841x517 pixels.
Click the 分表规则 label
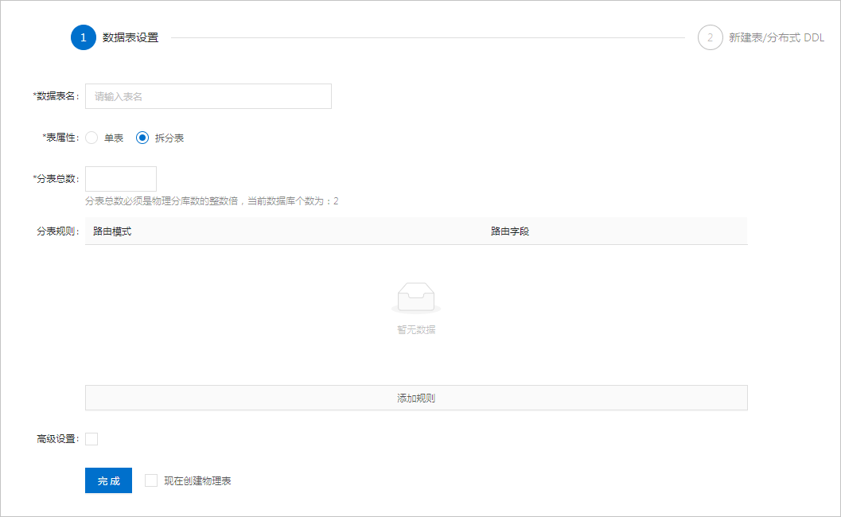point(57,231)
